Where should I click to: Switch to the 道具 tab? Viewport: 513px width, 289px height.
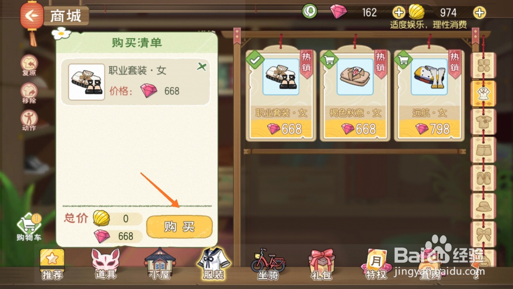[105, 264]
